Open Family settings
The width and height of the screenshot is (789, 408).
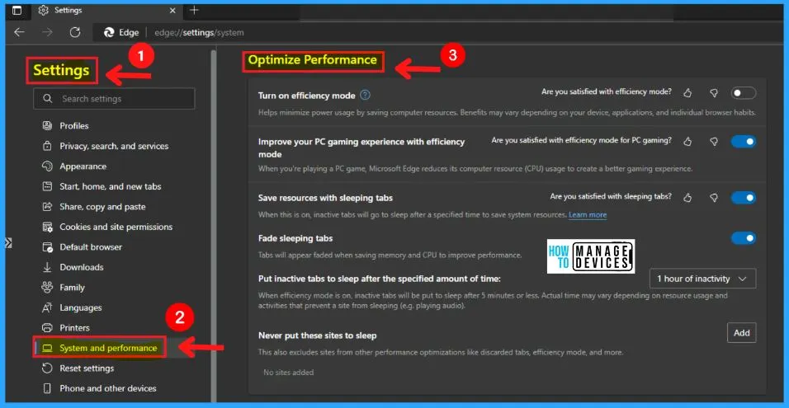click(x=72, y=288)
